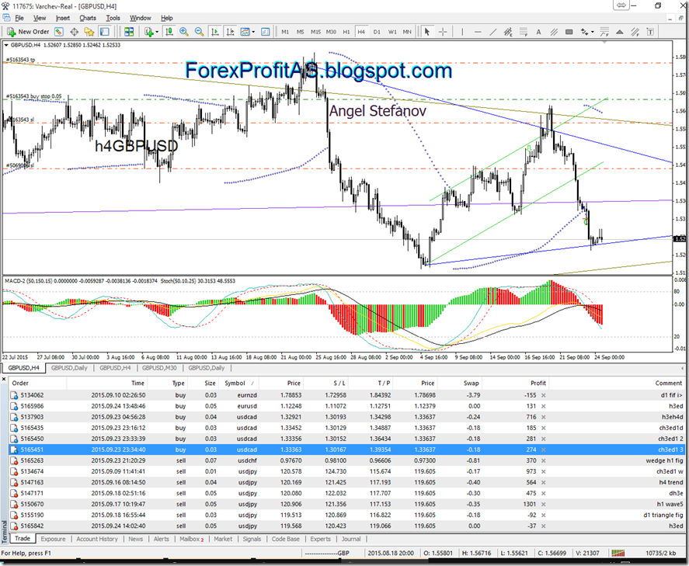Switch timeframe to M1

click(x=285, y=32)
